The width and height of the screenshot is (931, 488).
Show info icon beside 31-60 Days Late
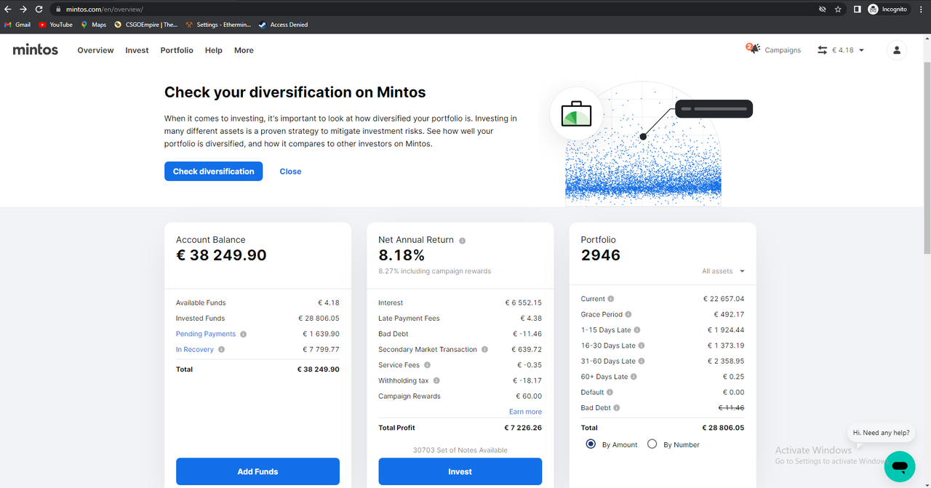642,361
